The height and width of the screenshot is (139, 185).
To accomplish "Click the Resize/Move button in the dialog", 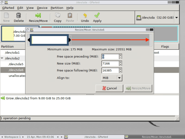I will pos(138,88).
